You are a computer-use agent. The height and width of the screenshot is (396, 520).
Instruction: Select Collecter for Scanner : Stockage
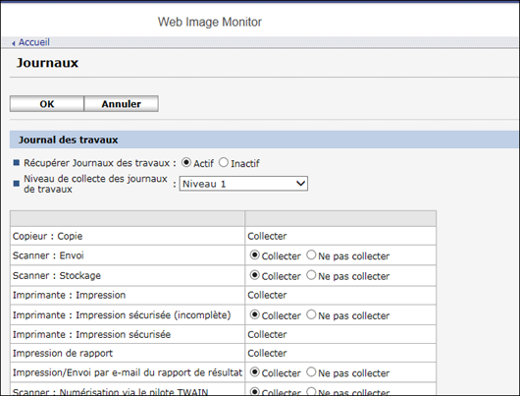coord(254,275)
